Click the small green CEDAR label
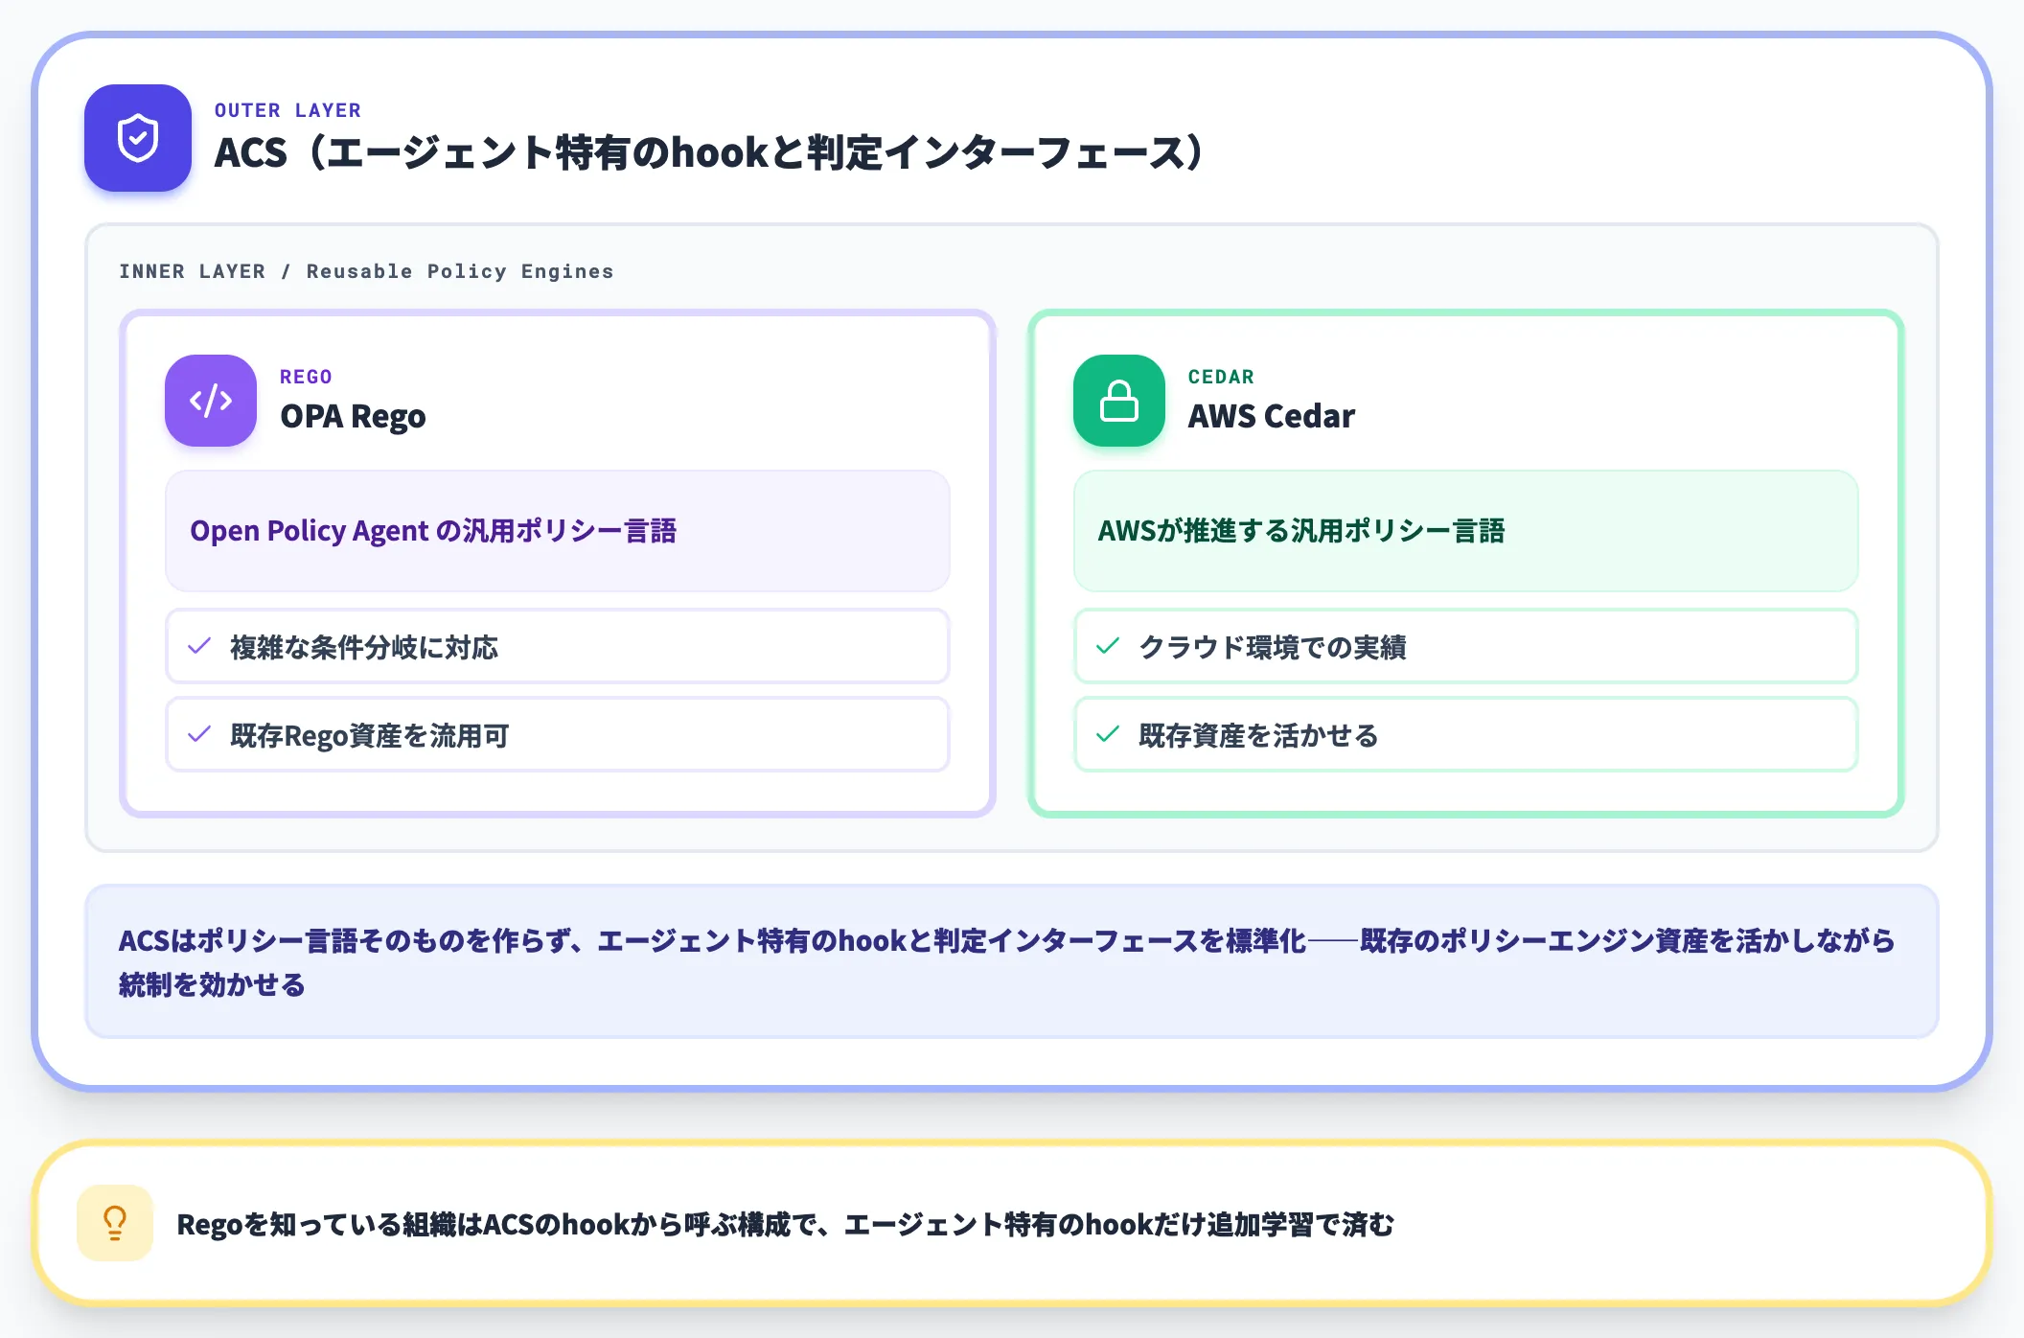 click(x=1221, y=377)
